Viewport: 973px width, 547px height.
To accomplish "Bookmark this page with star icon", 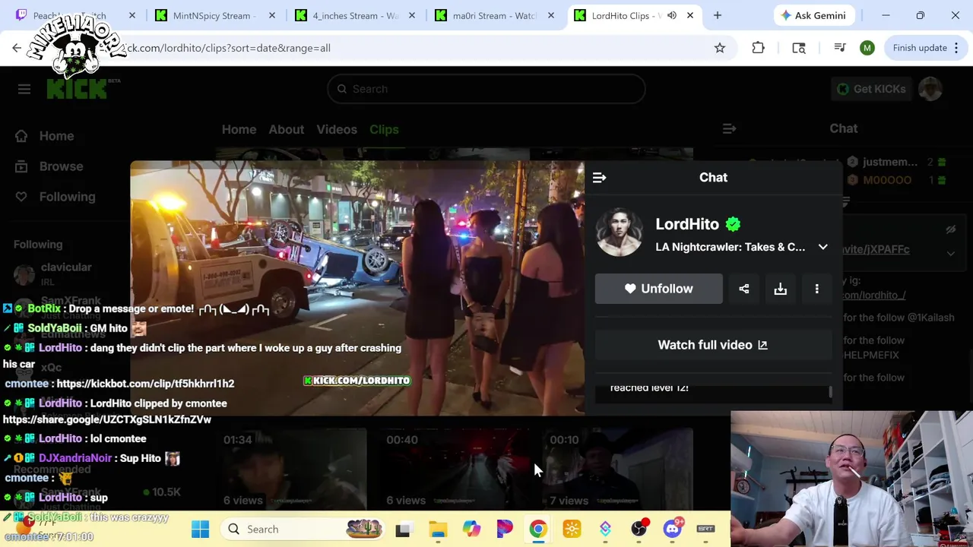I will 720,48.
